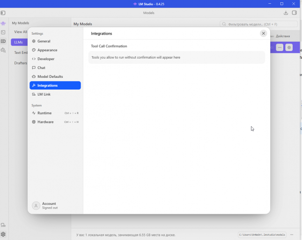This screenshot has width=302, height=240.
Task: Click the LM Link icon in Settings
Action: click(34, 94)
